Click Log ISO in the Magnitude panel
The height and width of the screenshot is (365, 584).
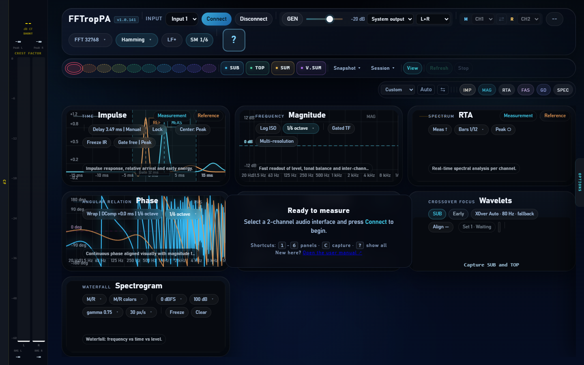coord(268,128)
